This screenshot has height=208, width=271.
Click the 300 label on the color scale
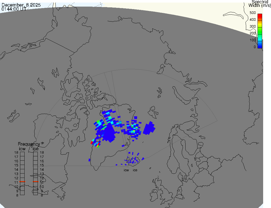pyautogui.click(x=253, y=26)
